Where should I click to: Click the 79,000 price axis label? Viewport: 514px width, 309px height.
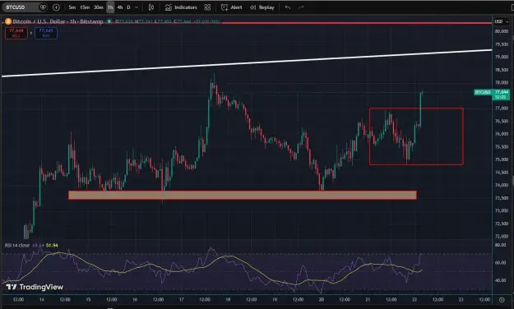tap(502, 57)
